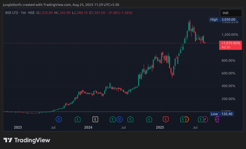Click the High 3,030.00 price label

223,19
